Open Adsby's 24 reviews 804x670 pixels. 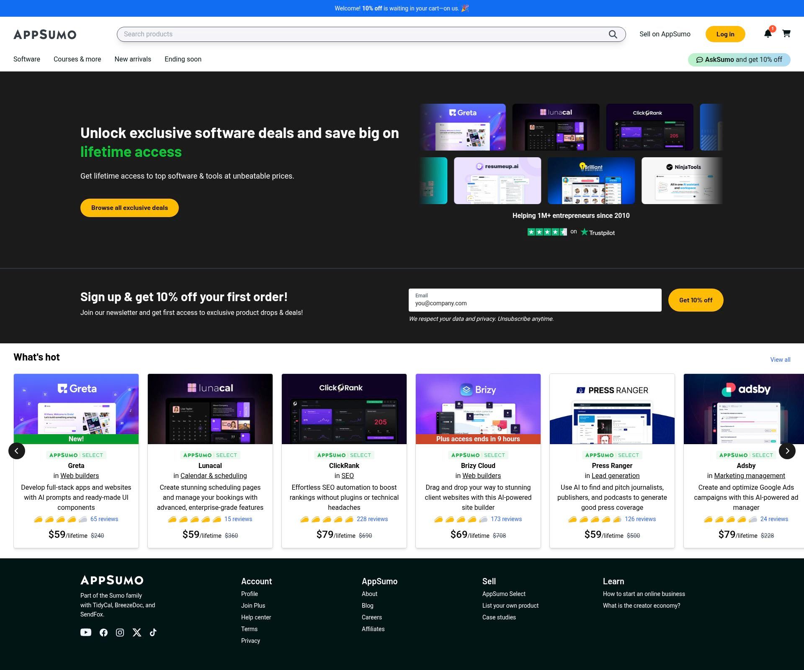(774, 519)
